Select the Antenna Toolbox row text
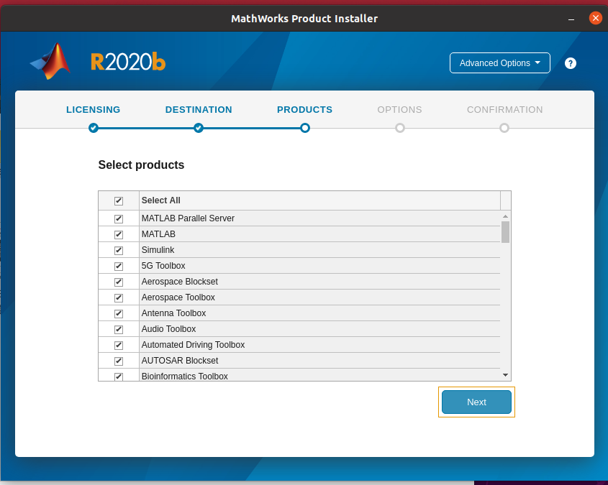This screenshot has width=608, height=485. click(173, 313)
